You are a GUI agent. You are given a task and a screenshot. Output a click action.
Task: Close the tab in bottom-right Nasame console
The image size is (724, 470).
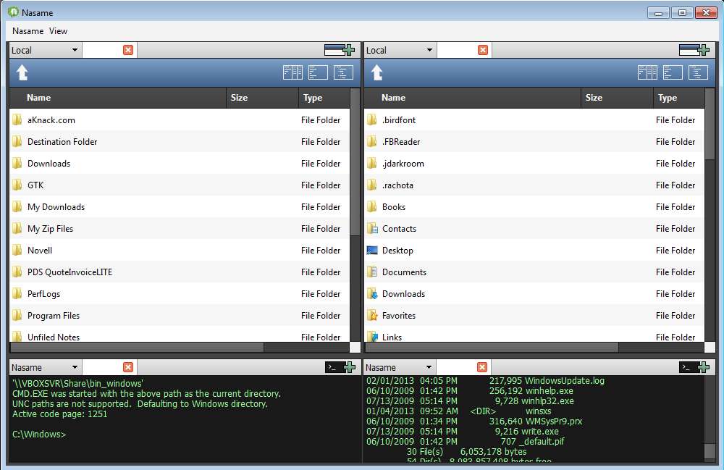[x=482, y=367]
